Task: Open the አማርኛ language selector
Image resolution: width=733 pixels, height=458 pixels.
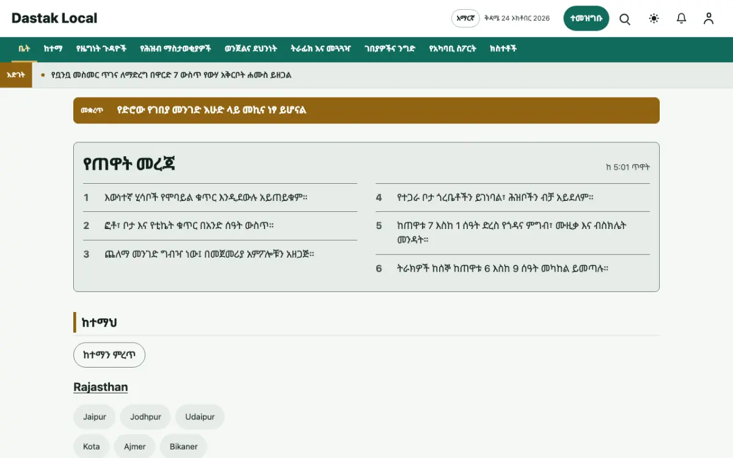Action: 465,18
